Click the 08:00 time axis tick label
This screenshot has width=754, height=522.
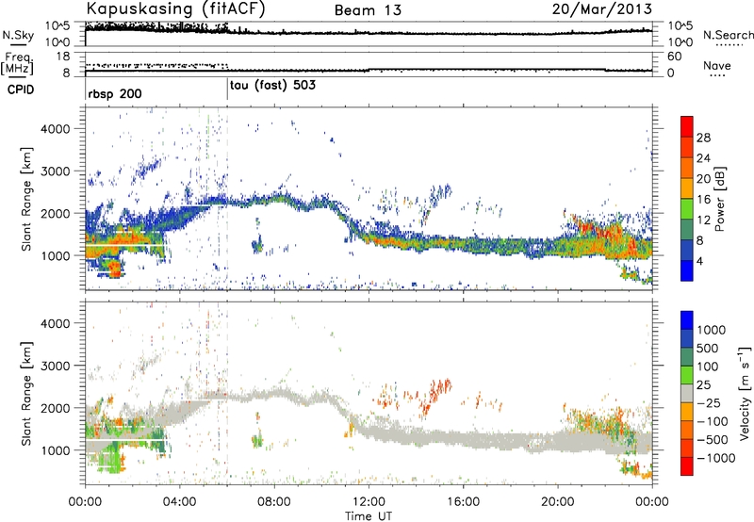pos(274,502)
